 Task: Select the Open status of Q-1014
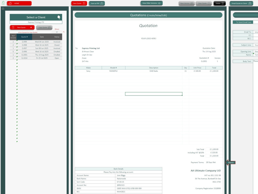click(57, 58)
